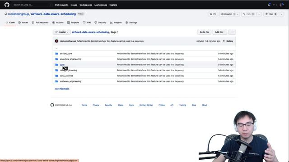Open the Insights tab
This screenshot has height=162, width=289.
pyautogui.click(x=116, y=22)
